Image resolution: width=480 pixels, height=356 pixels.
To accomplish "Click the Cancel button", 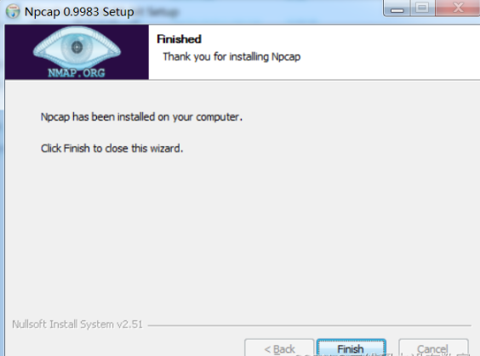I will [433, 348].
